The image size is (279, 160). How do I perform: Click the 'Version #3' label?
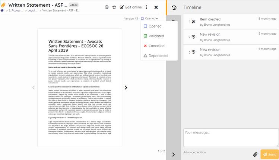(131, 19)
